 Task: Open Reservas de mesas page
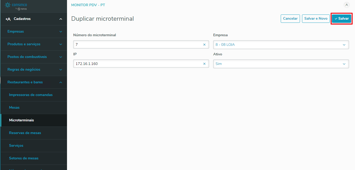click(x=25, y=133)
